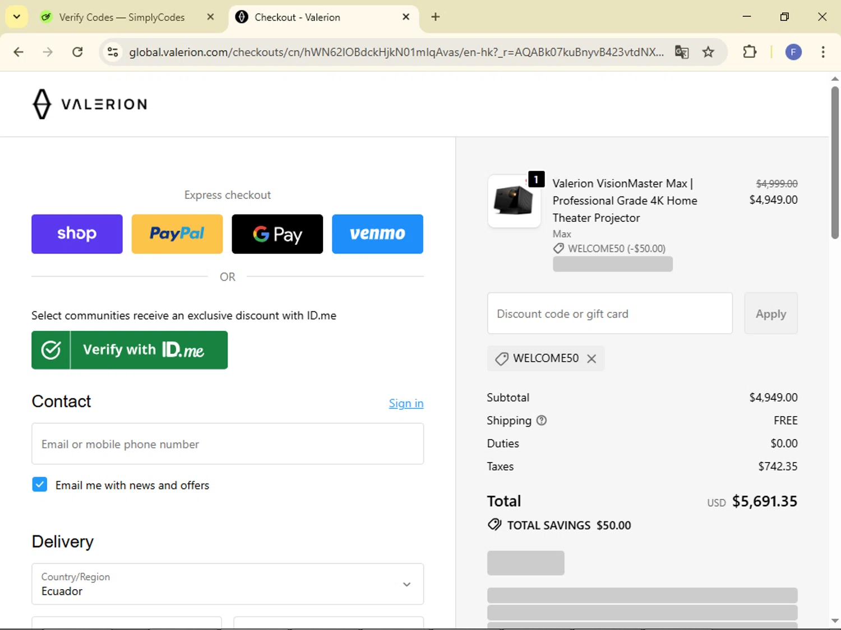Click the TOTAL SAVINGS $50.00 line

pyautogui.click(x=559, y=525)
